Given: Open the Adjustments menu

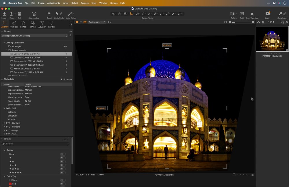Looking at the screenshot, I should [x=53, y=3].
